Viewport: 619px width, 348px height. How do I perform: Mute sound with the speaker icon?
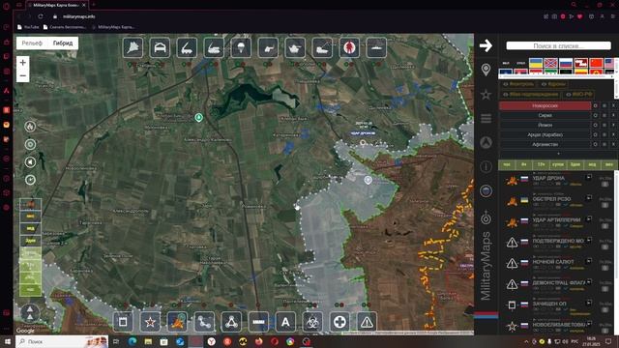tap(30, 161)
